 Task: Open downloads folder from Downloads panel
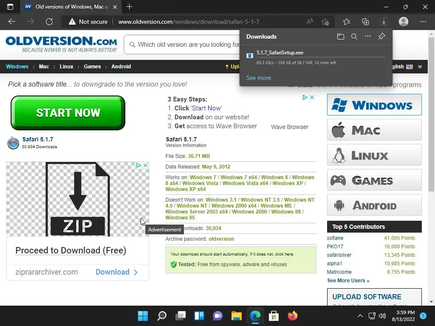pos(340,37)
